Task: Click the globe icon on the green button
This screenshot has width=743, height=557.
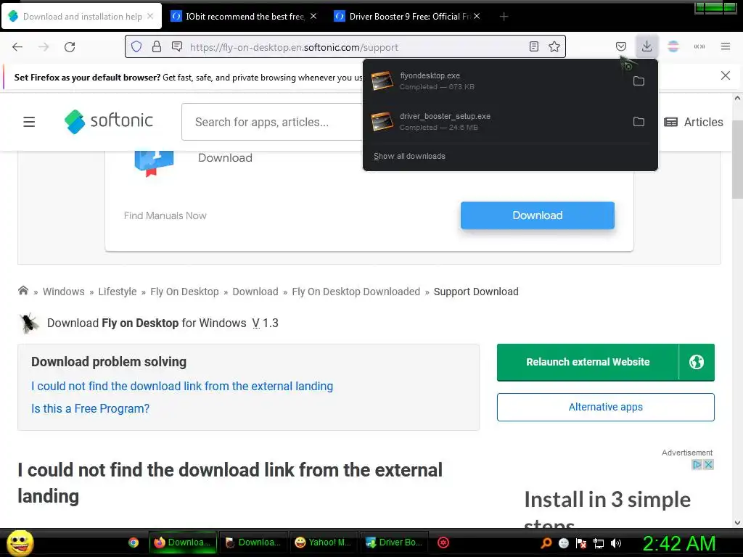Action: pyautogui.click(x=696, y=363)
